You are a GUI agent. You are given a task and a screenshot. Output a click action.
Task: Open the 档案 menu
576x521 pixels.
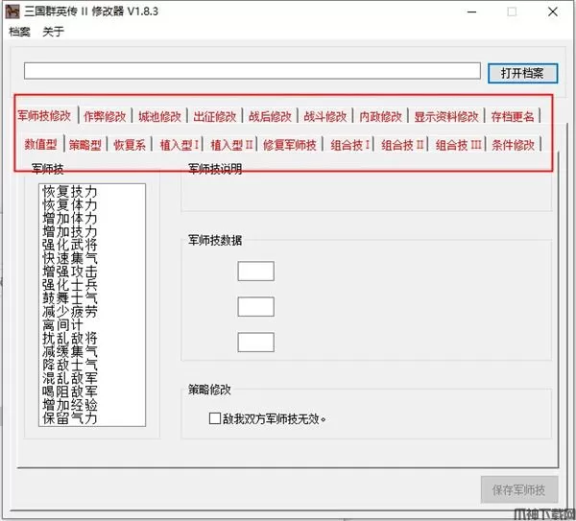pyautogui.click(x=19, y=32)
